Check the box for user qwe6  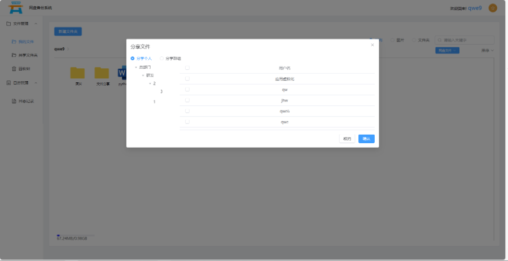pos(187,111)
